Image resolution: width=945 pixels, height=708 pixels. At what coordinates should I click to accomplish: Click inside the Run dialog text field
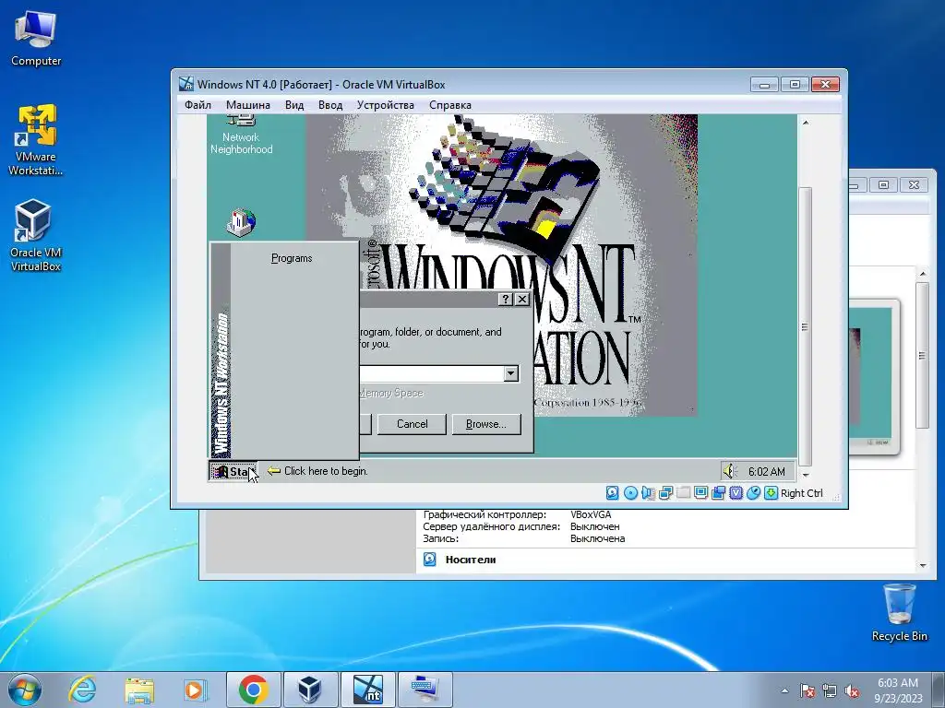[x=432, y=374]
